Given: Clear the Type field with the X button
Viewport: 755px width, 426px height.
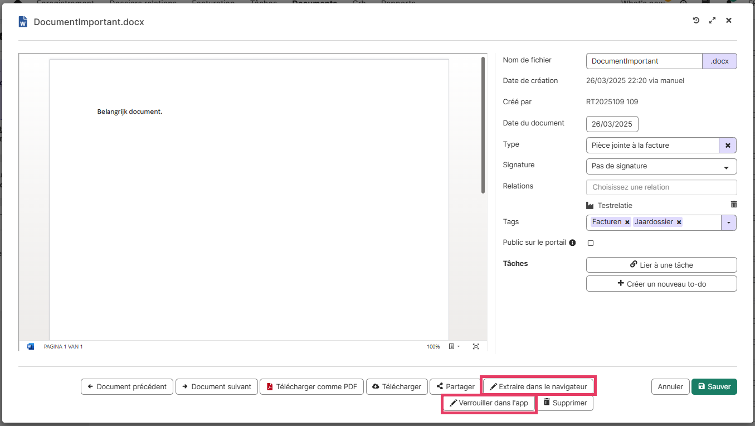Looking at the screenshot, I should click(x=728, y=145).
